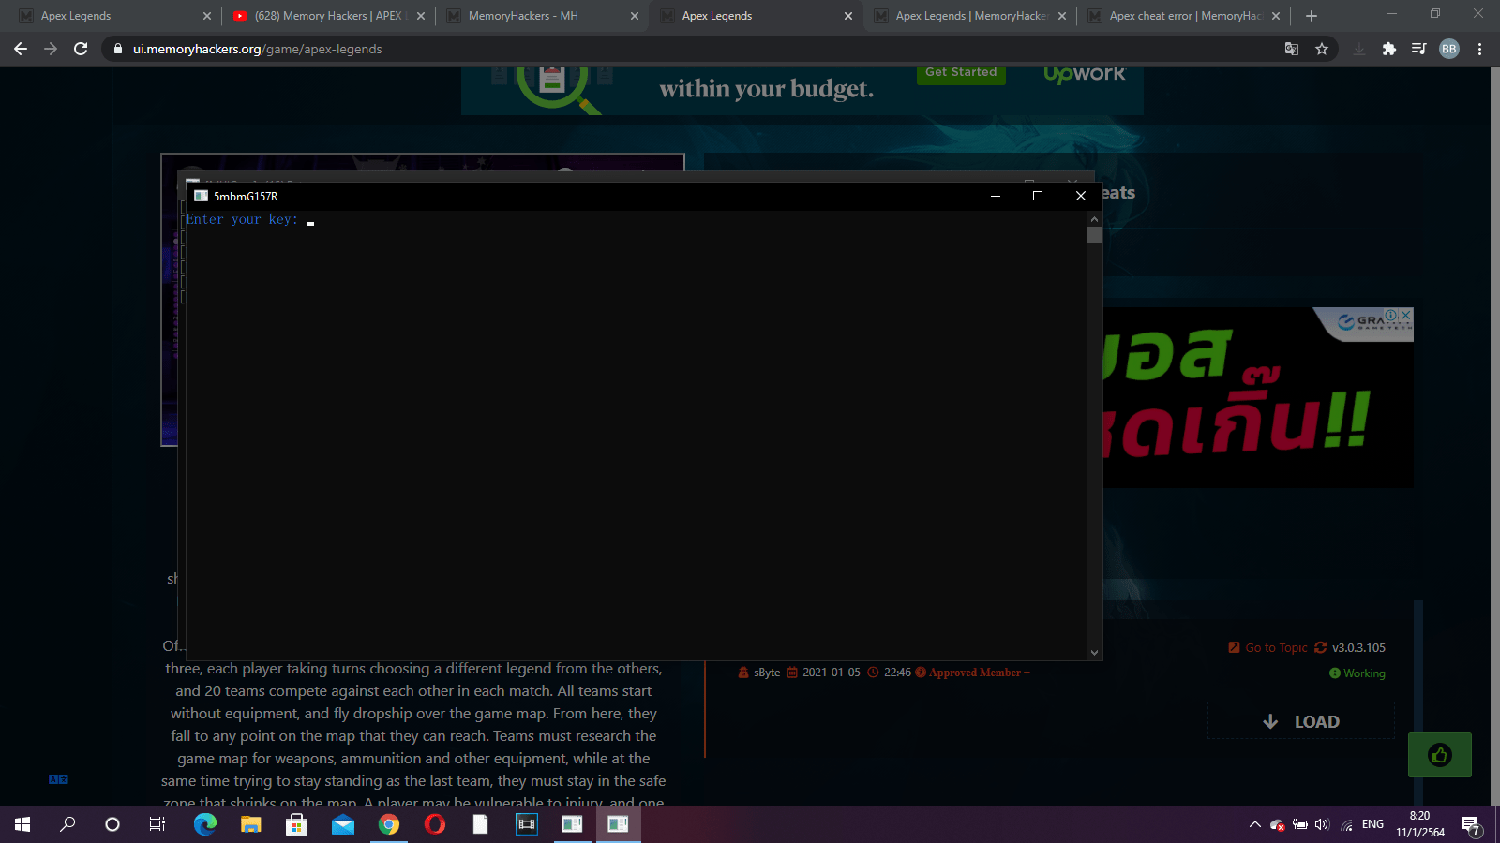Open the media controls playlist icon
The image size is (1500, 843).
click(x=1419, y=49)
